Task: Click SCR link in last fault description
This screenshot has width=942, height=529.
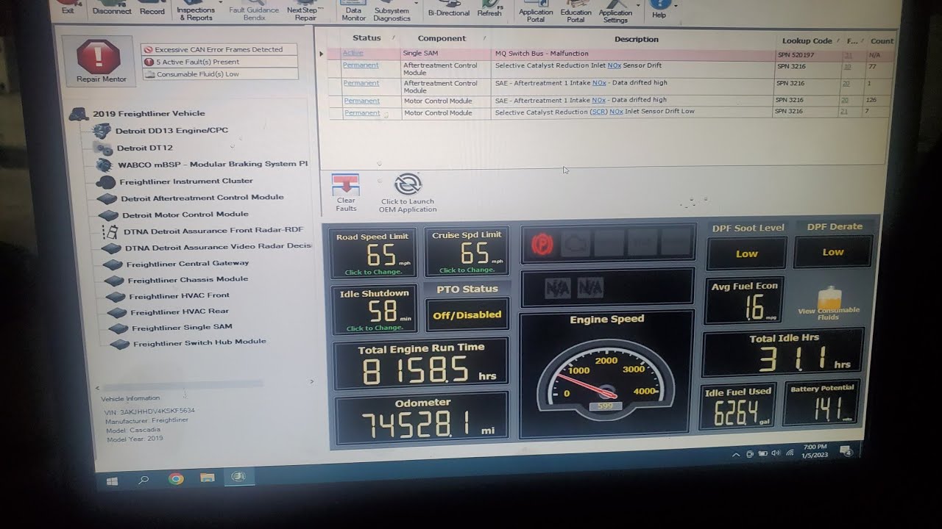Action: (x=598, y=112)
